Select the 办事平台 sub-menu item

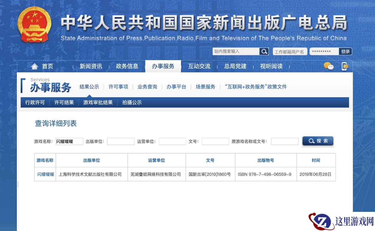(176, 87)
